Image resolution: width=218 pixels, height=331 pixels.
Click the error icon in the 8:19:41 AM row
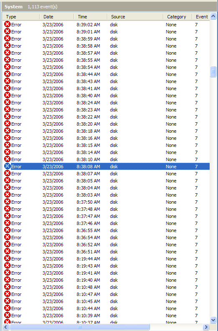pyautogui.click(x=8, y=273)
